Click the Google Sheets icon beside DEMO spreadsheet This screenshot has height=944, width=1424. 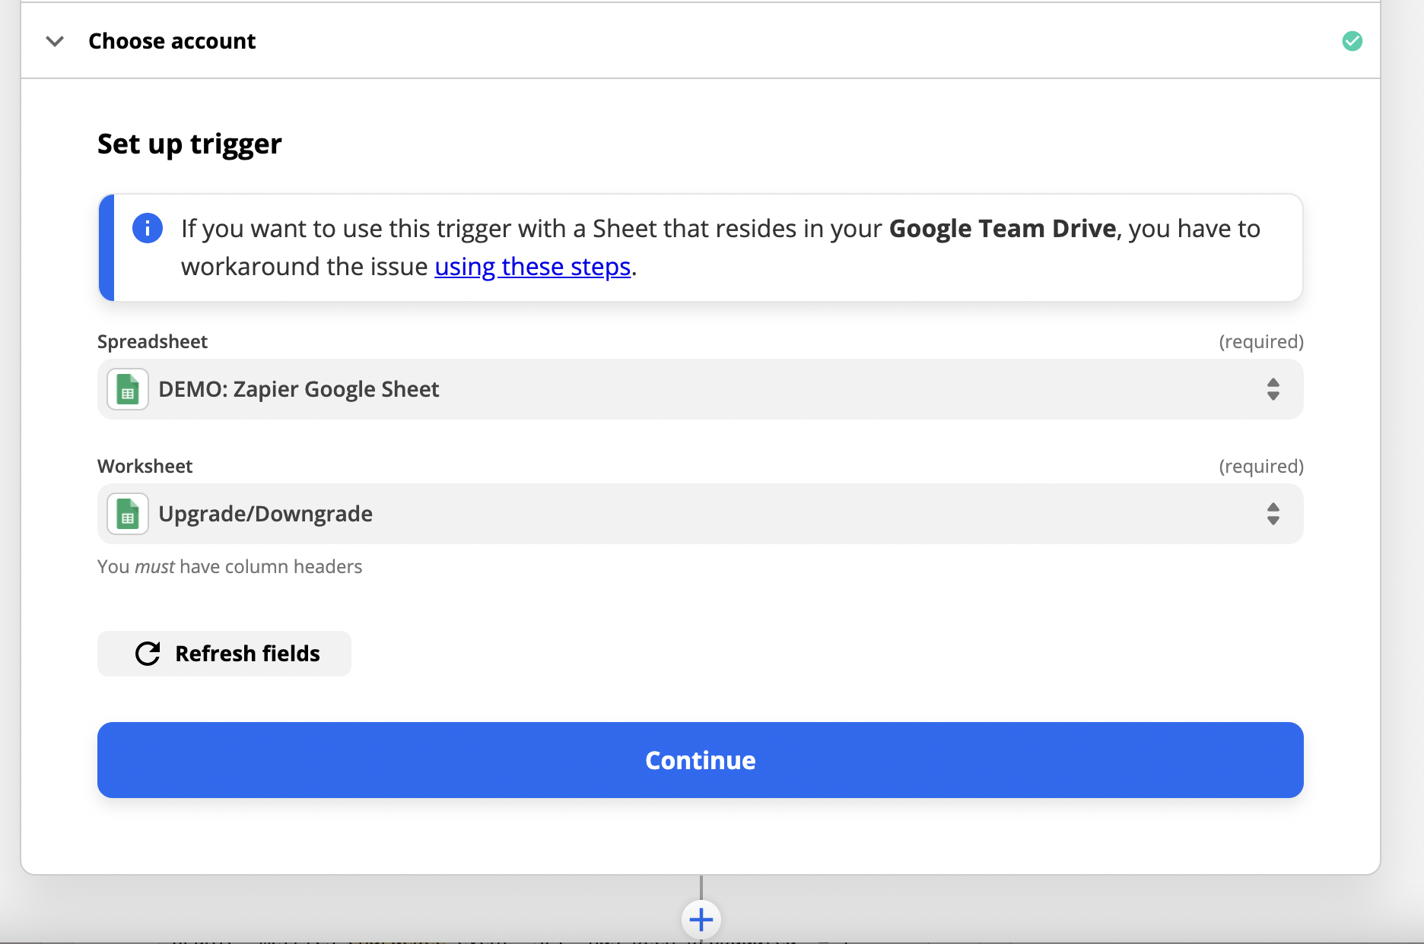(x=128, y=389)
